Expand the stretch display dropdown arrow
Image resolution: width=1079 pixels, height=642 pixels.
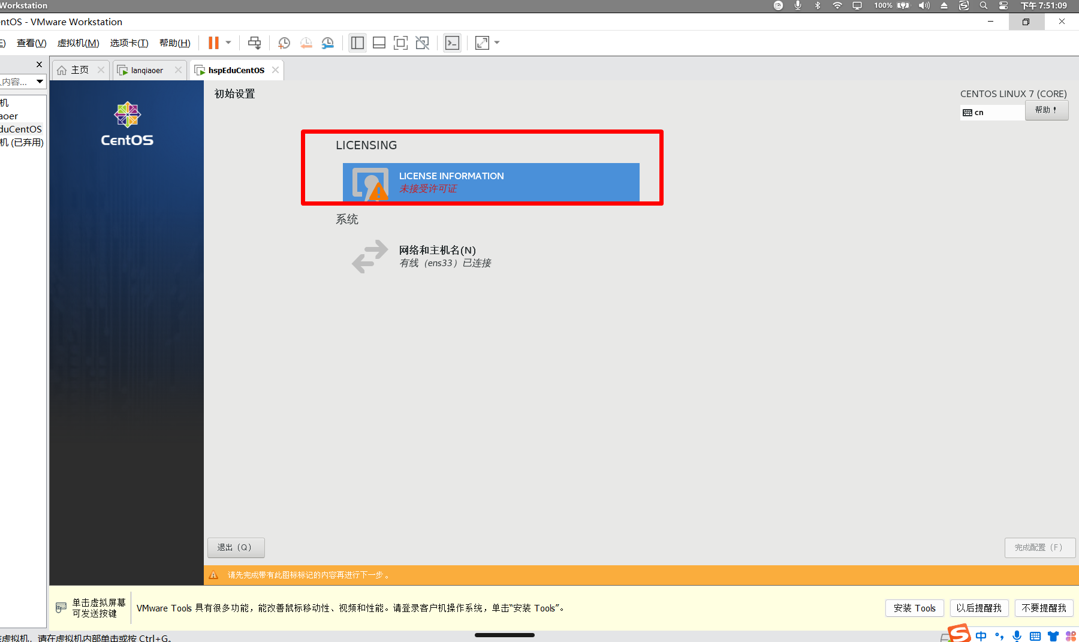point(497,43)
